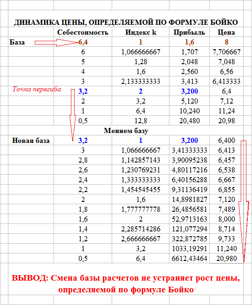Click the price cell 9,733
Viewport: 252px width, 305px height.
click(226, 238)
